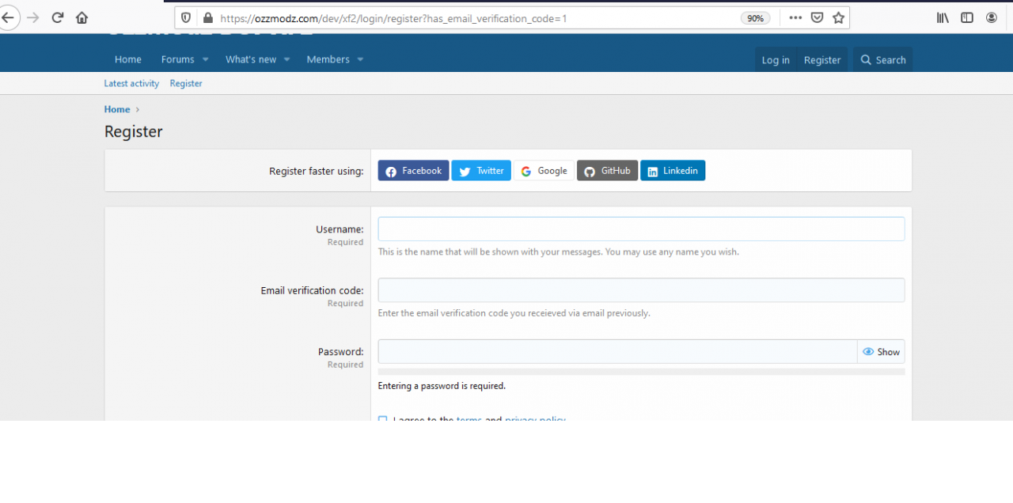Save page to Pocket icon
This screenshot has height=503, width=1013.
click(816, 17)
